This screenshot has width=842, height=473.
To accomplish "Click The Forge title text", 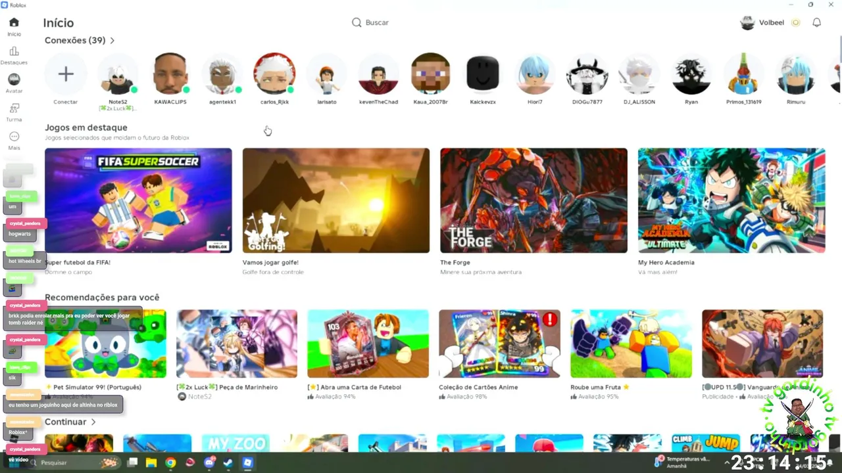I will pos(455,263).
